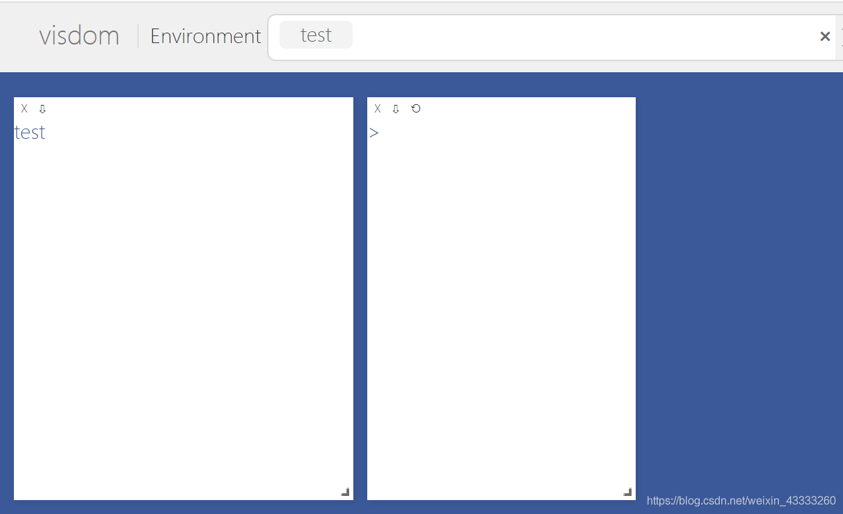Click the circular reset icon in the right pane
The height and width of the screenshot is (514, 843).
416,108
